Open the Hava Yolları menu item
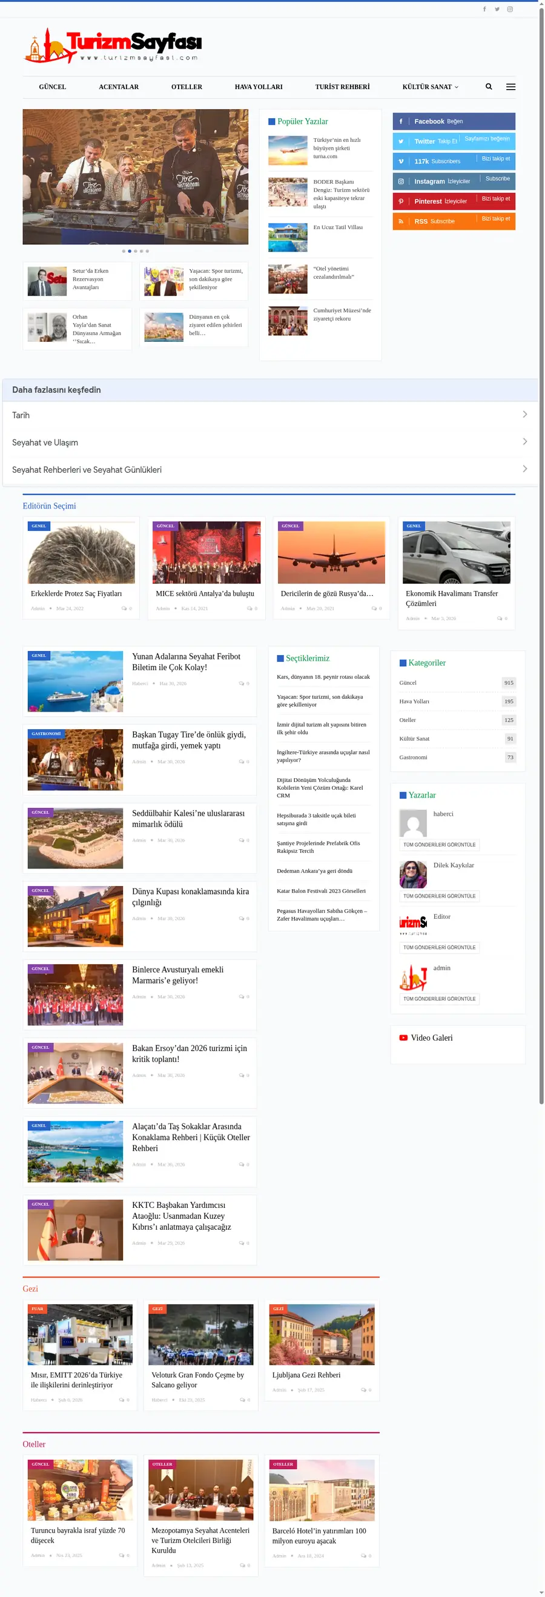The height and width of the screenshot is (1597, 545). 259,87
